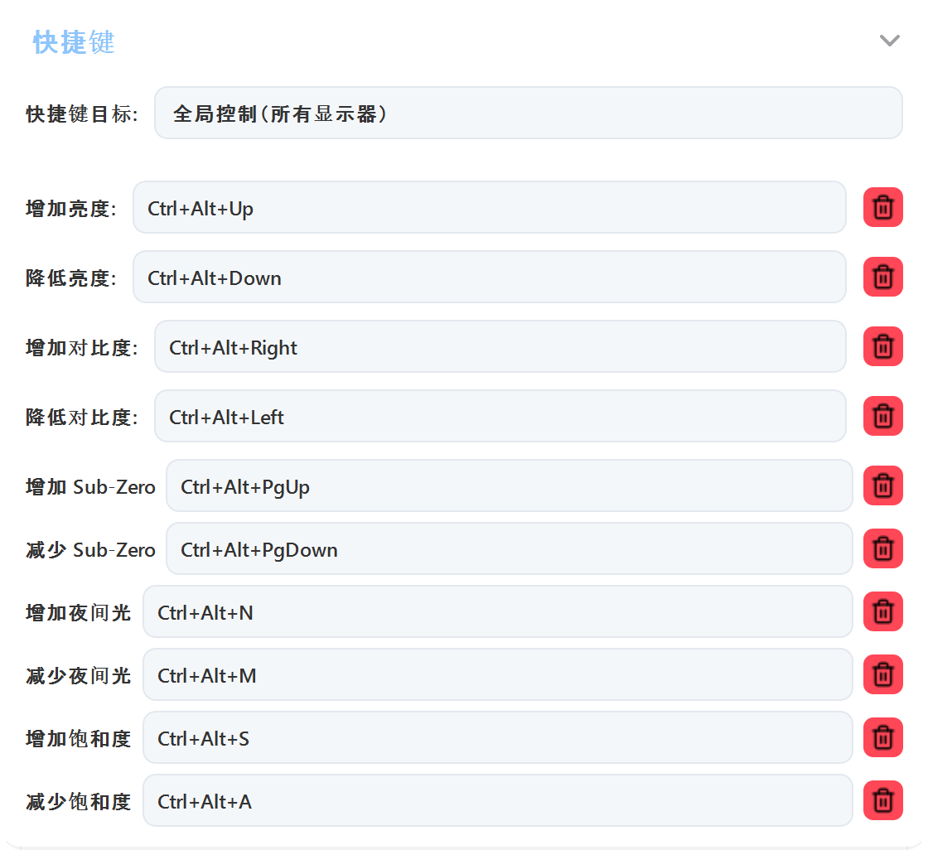Viewport: 928px width, 850px height.
Task: Click the 快捷键 section title
Action: (x=74, y=42)
